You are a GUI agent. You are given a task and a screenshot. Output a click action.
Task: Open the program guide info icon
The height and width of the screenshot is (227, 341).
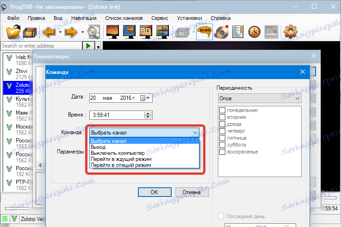[x=237, y=32]
